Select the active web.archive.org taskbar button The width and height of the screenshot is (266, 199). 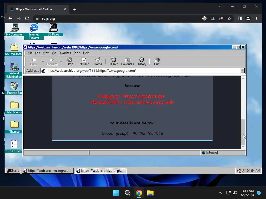[101, 170]
